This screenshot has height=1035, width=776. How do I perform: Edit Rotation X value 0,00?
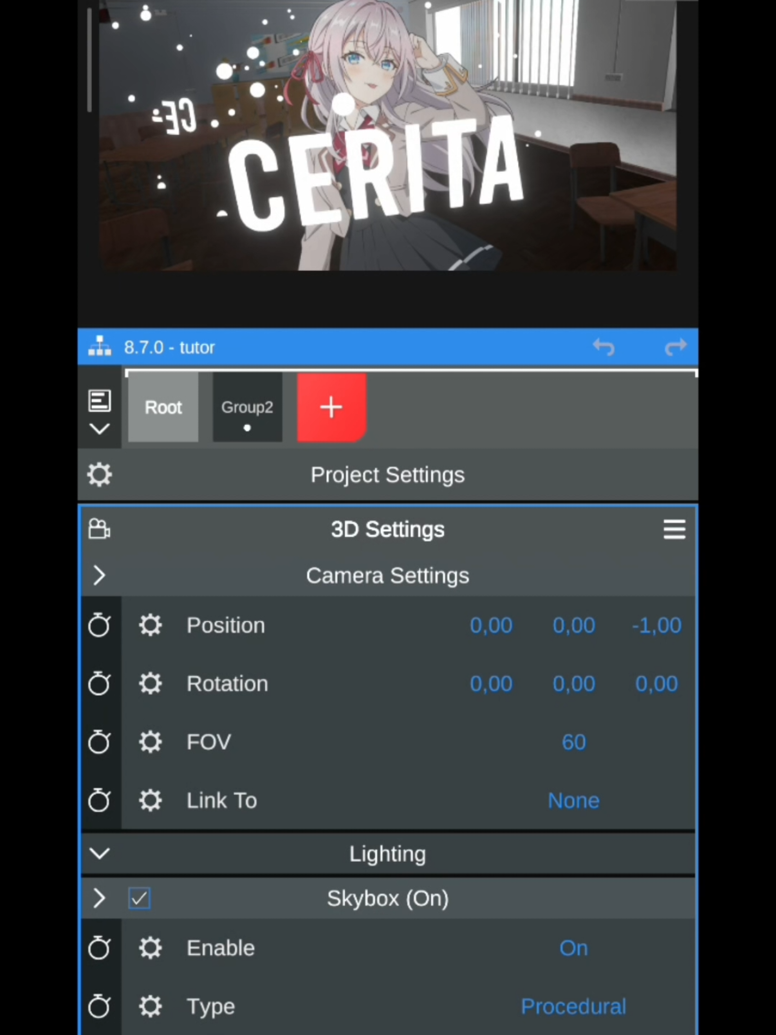[x=491, y=684]
